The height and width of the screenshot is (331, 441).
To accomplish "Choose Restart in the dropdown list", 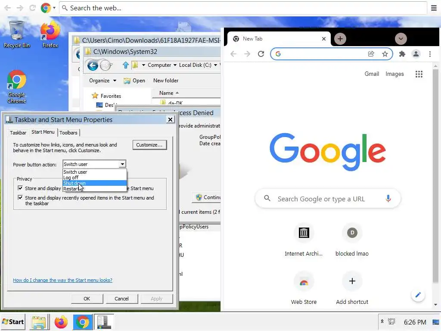I will [x=94, y=189].
